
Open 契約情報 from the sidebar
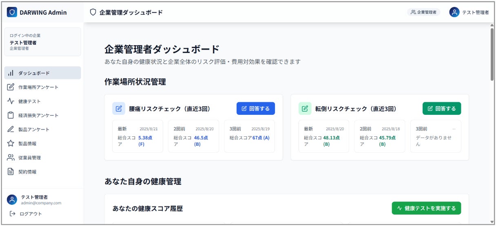coord(27,172)
